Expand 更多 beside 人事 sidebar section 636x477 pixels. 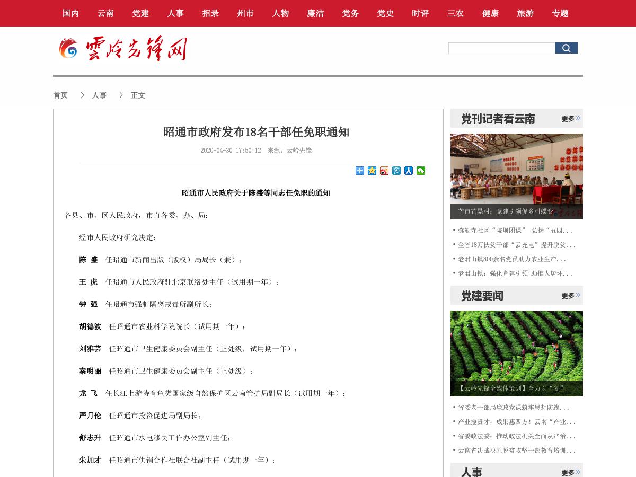570,472
